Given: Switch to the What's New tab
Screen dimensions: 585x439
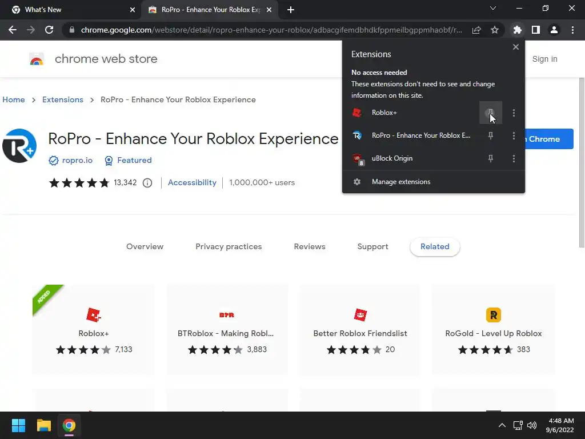Looking at the screenshot, I should click(x=71, y=10).
